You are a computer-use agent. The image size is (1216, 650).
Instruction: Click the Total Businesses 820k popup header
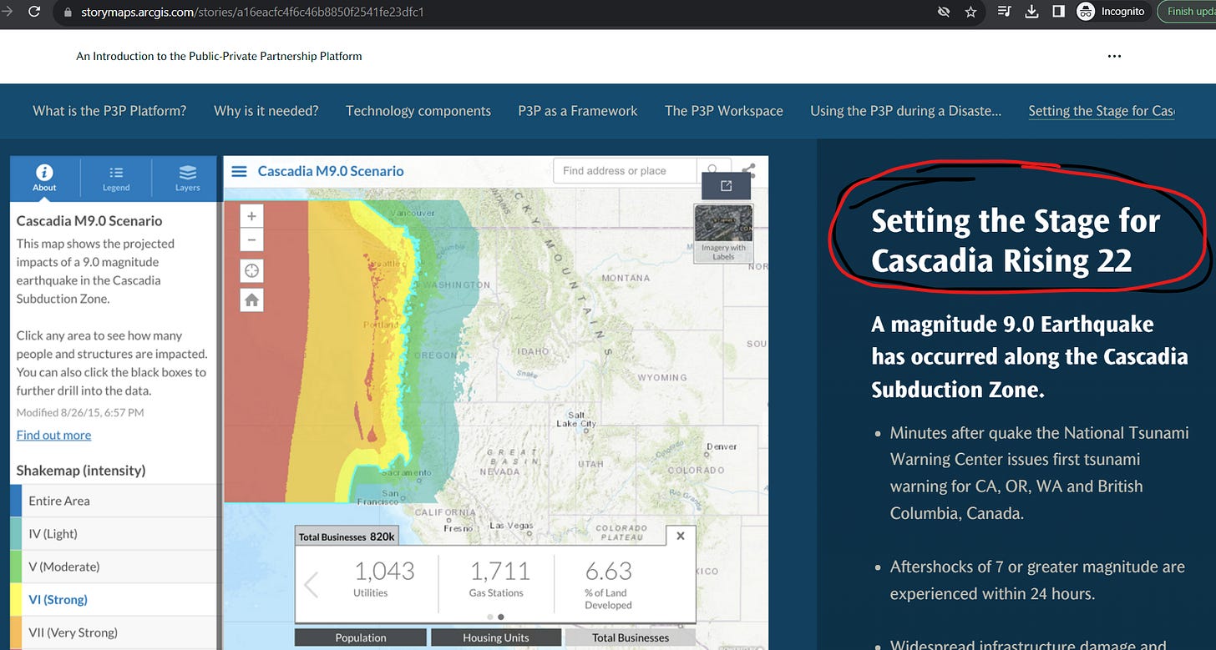347,537
